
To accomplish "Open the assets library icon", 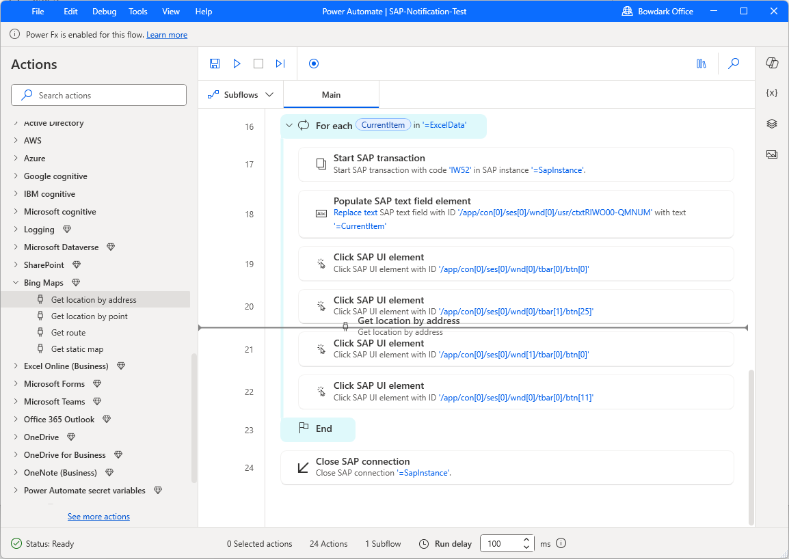I will point(701,64).
